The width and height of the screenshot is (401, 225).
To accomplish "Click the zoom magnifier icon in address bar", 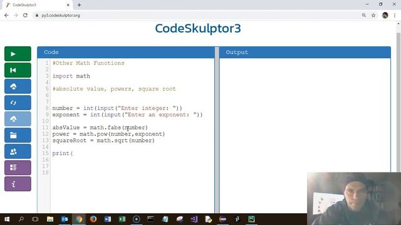I will pos(363,15).
